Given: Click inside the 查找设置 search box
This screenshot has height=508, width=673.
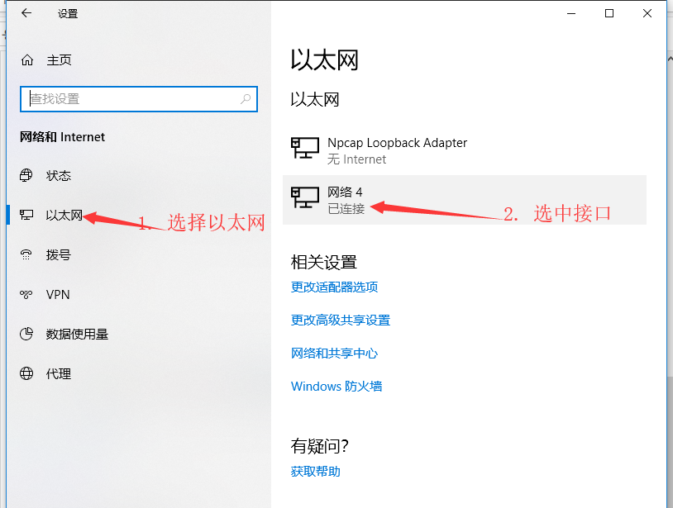Looking at the screenshot, I should (x=132, y=99).
